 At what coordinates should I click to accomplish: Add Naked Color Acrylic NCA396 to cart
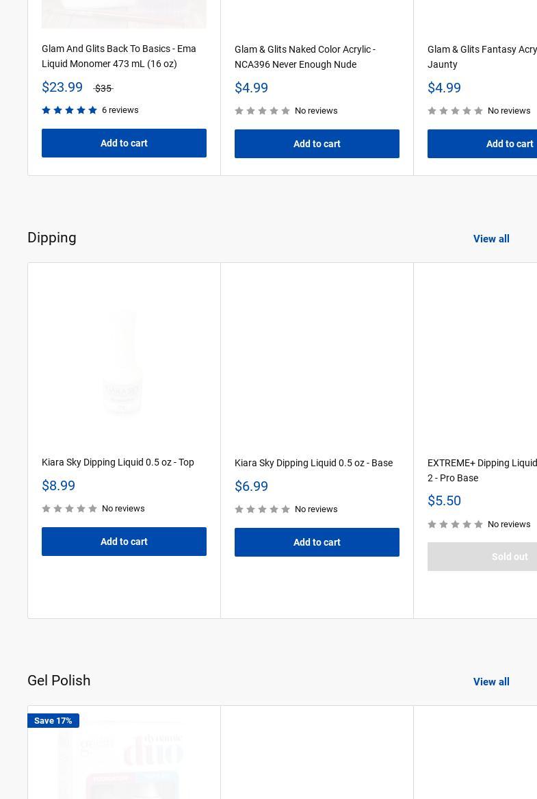(317, 144)
